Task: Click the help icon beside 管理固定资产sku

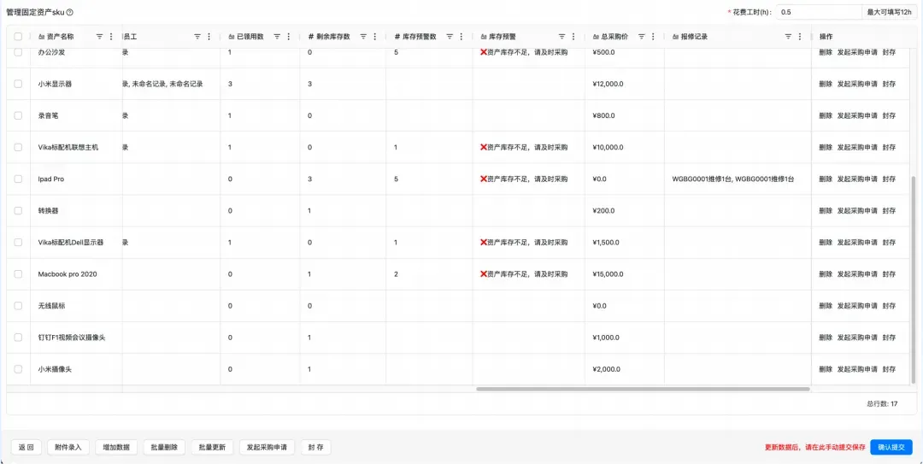Action: click(x=70, y=12)
